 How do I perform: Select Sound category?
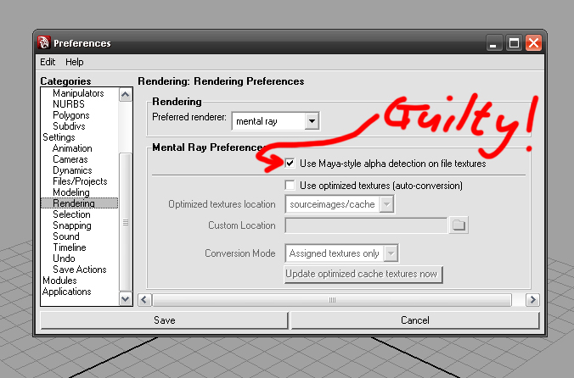[x=66, y=236]
